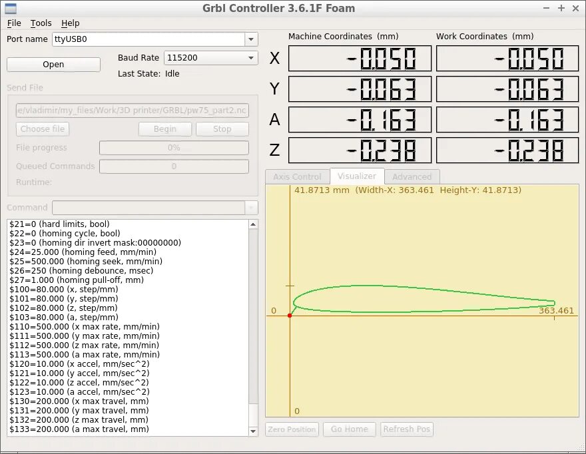Click the log scrollbar up arrow
The width and height of the screenshot is (586, 454).
tap(253, 224)
